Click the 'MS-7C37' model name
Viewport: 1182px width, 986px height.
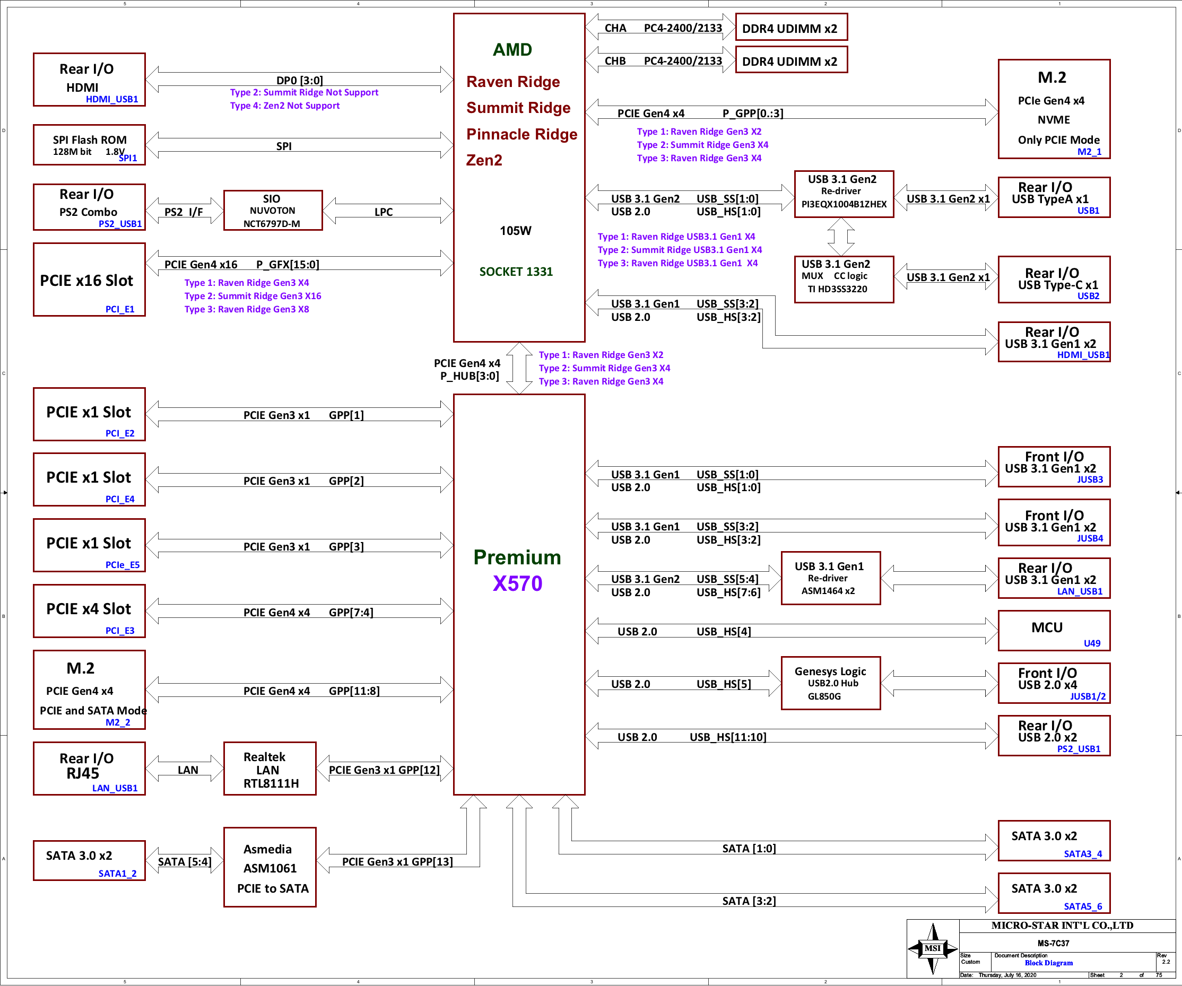(x=1054, y=943)
